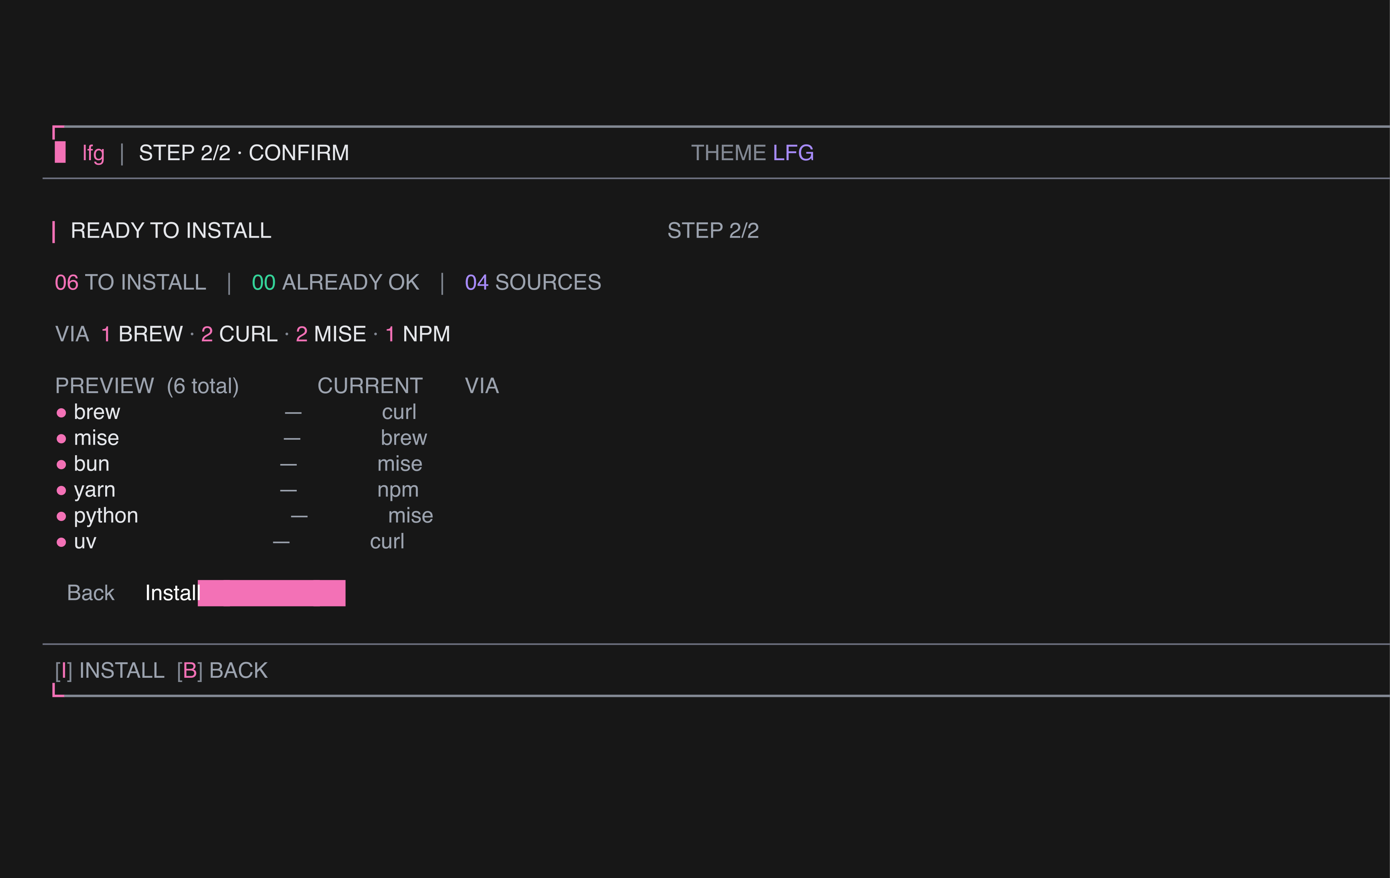Viewport: 1390px width, 878px height.
Task: Click the mise source in bun row
Action: pyautogui.click(x=400, y=464)
